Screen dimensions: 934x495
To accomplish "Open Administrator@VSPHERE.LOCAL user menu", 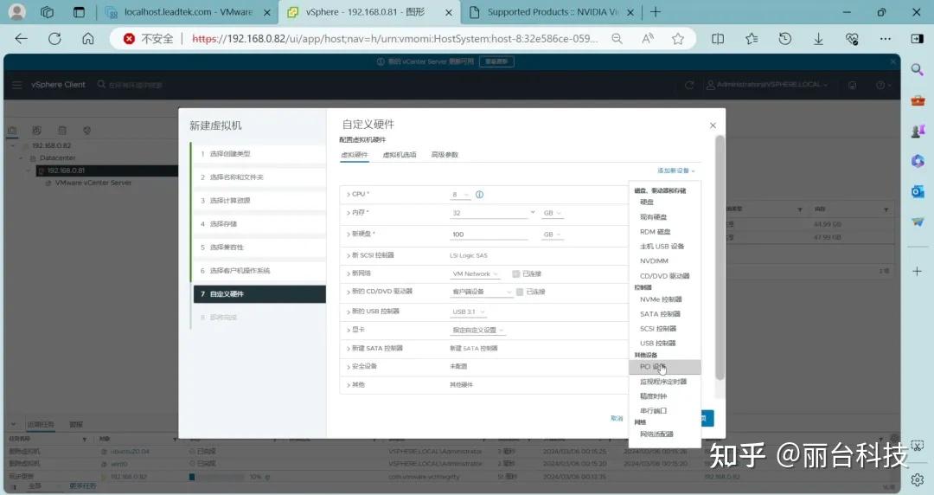I will click(x=768, y=85).
